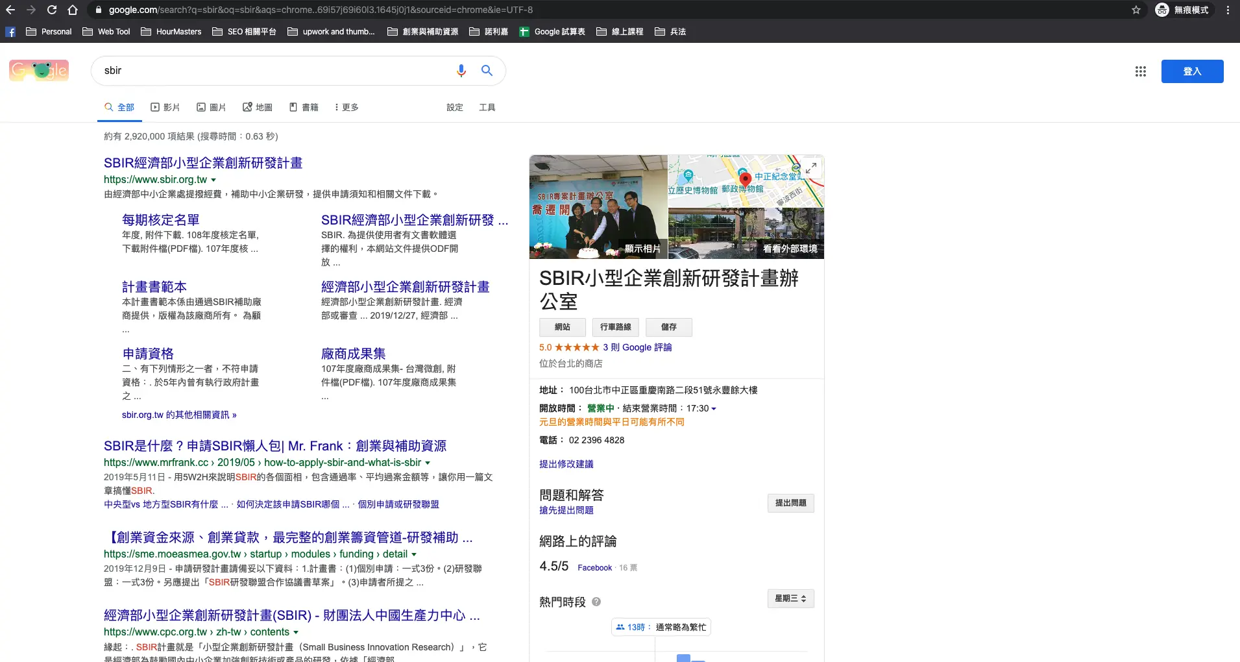This screenshot has width=1240, height=662.
Task: Expand opening hours next to 17:30
Action: pyautogui.click(x=714, y=409)
